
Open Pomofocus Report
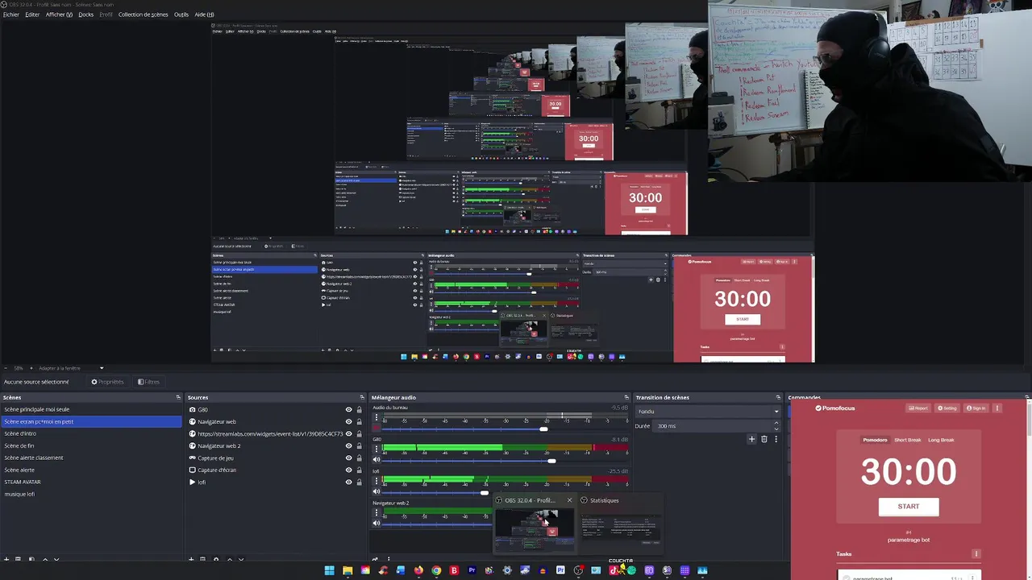tap(918, 408)
